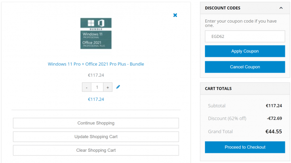The image size is (291, 163).
Task: Cancel the applied coupon
Action: click(245, 67)
